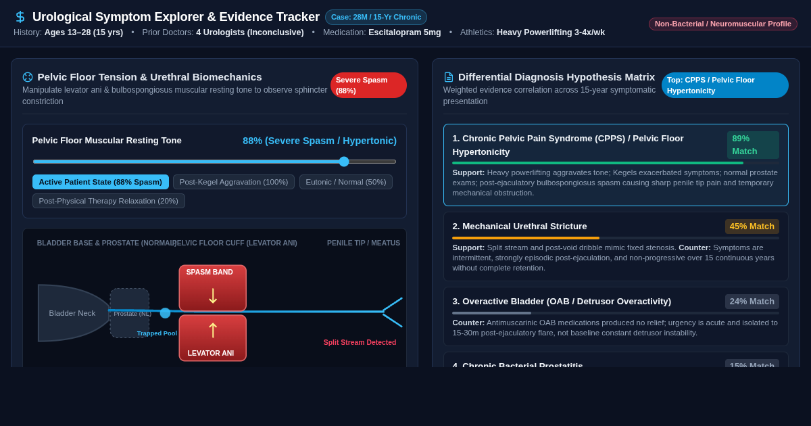This screenshot has height=426, width=811.
Task: Open the Chronic Pelvic Pain Syndrome hypothesis card
Action: 616,165
